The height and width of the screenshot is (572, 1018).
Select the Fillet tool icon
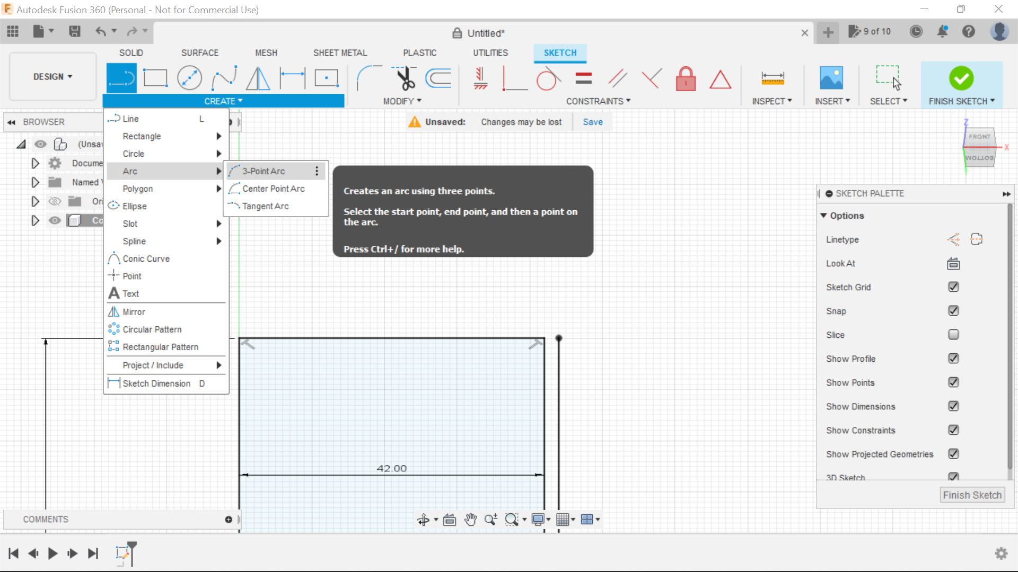pos(369,78)
